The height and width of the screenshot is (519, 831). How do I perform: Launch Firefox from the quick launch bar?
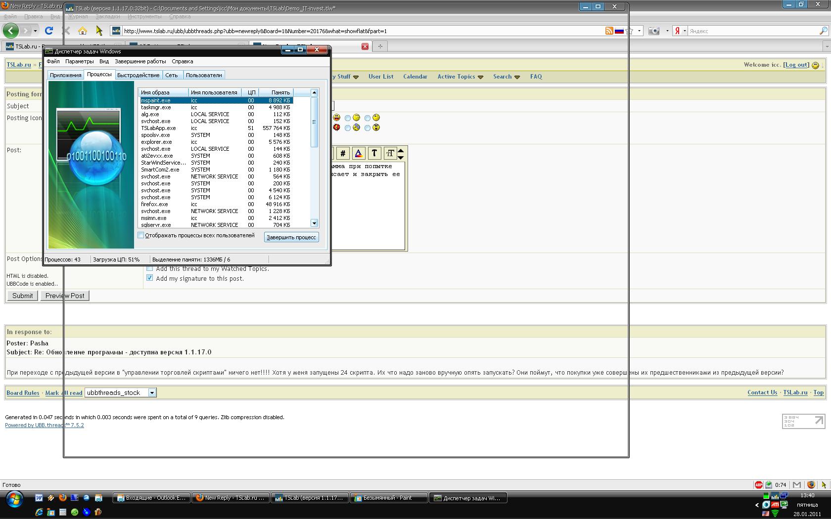click(63, 498)
